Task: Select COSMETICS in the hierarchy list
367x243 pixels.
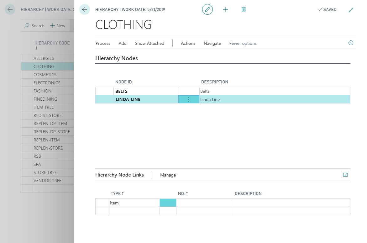Action: 45,75
